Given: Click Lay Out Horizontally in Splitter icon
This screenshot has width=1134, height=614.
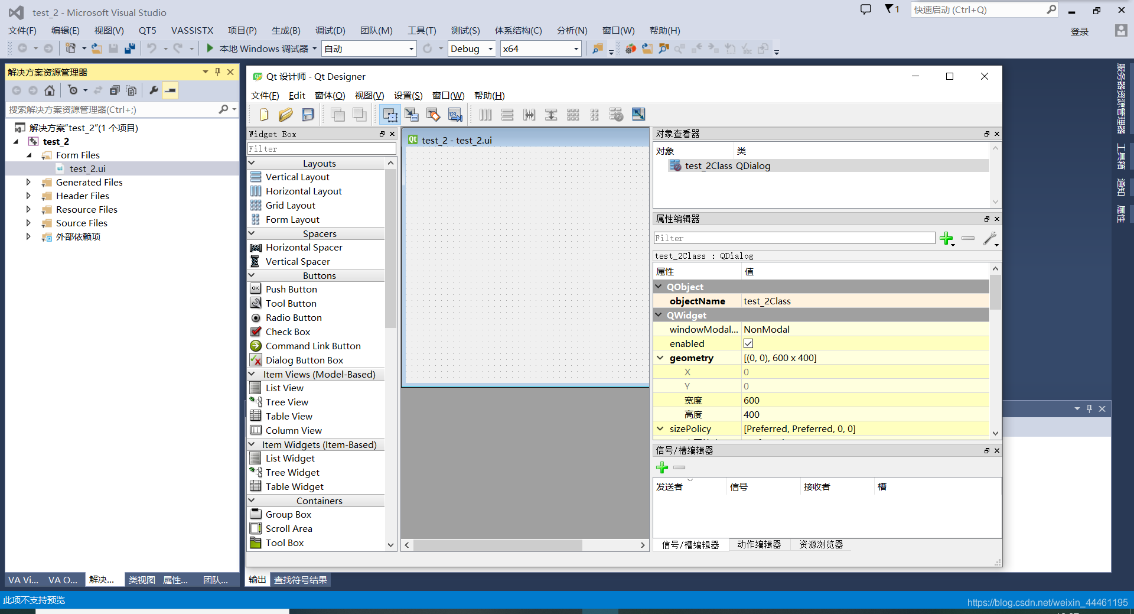Looking at the screenshot, I should [529, 115].
